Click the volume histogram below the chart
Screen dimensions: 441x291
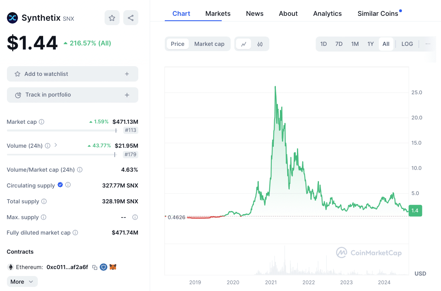(286, 261)
